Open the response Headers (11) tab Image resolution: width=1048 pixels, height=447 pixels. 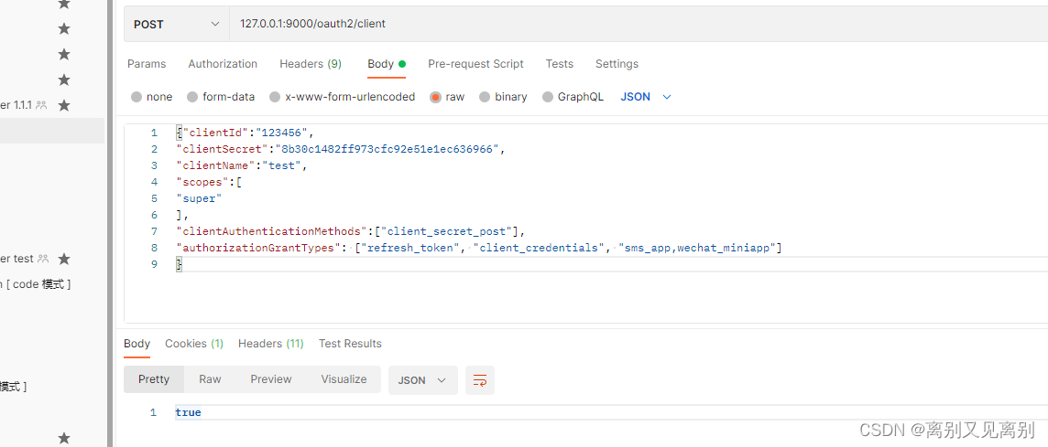[x=270, y=344]
